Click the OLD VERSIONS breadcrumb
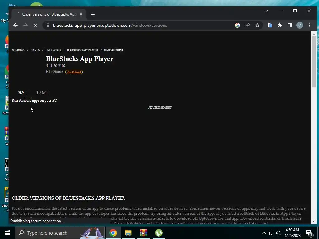 point(113,50)
